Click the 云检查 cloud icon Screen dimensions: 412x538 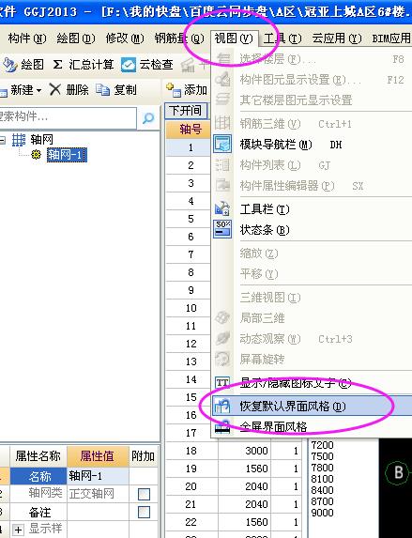[128, 65]
